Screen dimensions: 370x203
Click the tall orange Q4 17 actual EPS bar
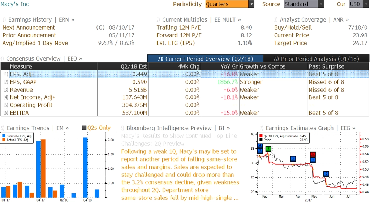43,168
